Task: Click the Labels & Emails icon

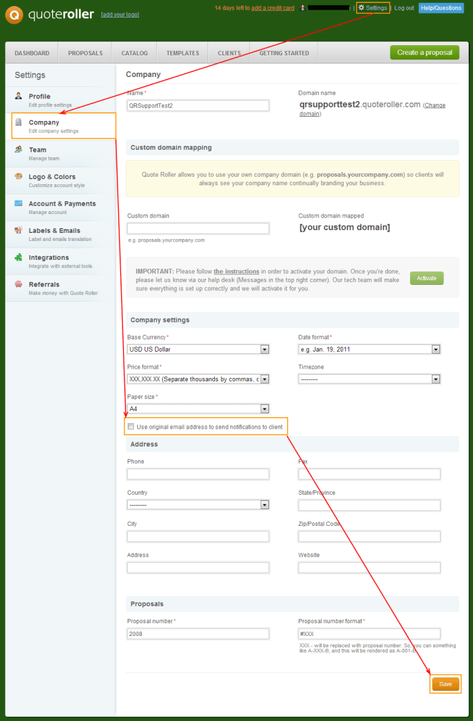Action: 18,230
